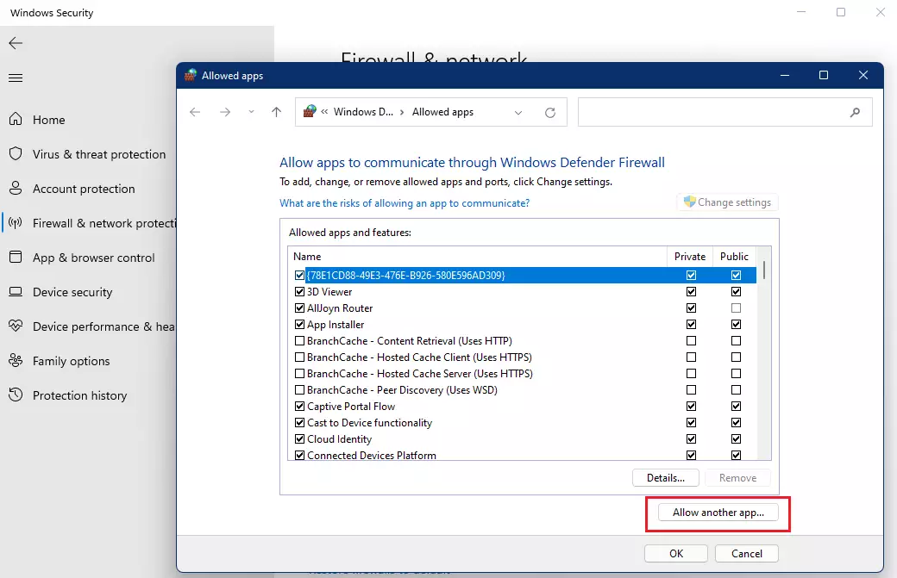Image resolution: width=897 pixels, height=578 pixels.
Task: Click the allowed apps list scrollbar thumb
Action: pyautogui.click(x=763, y=270)
